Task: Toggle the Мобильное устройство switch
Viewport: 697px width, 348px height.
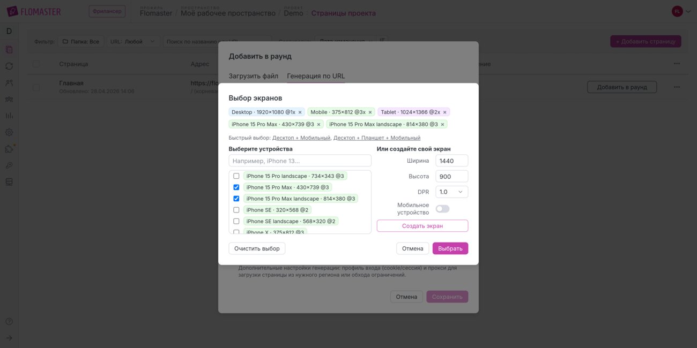Action: 442,209
